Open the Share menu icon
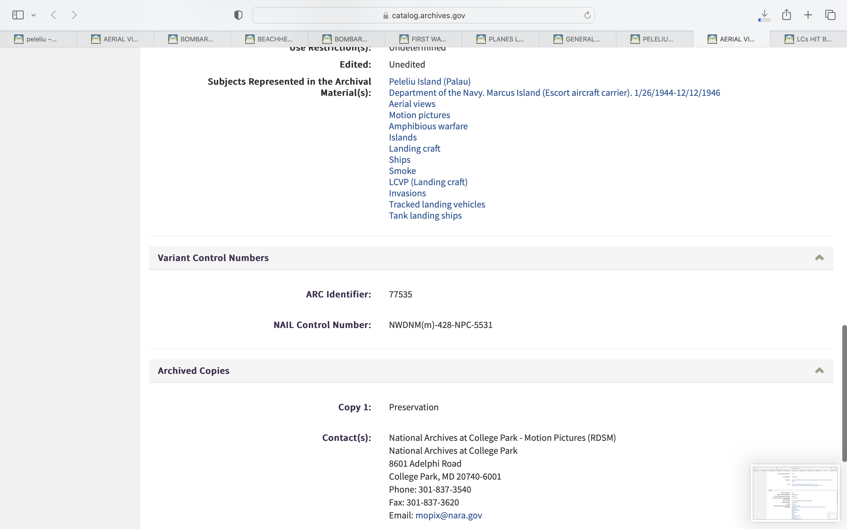Image resolution: width=847 pixels, height=529 pixels. pyautogui.click(x=786, y=14)
